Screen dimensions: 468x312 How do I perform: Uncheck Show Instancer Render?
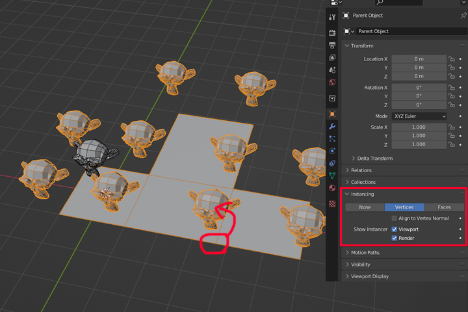tap(395, 238)
